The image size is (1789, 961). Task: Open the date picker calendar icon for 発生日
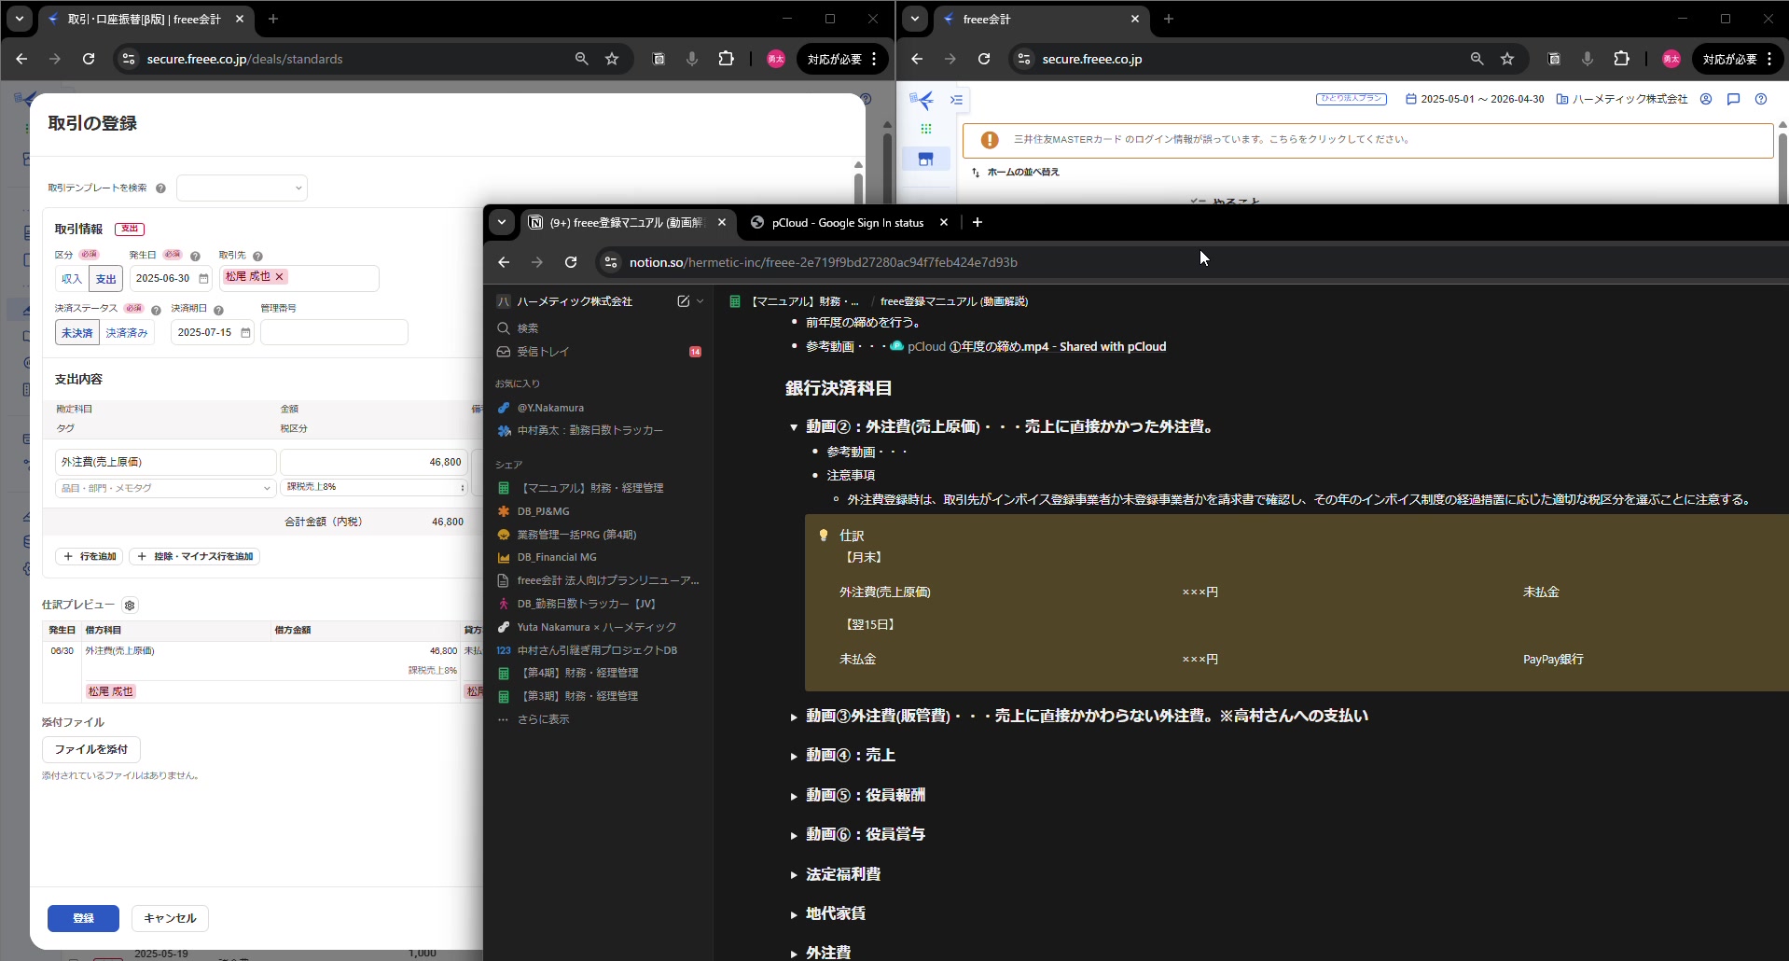pos(203,278)
